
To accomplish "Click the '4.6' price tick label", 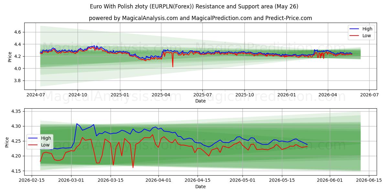I will 18,32.
